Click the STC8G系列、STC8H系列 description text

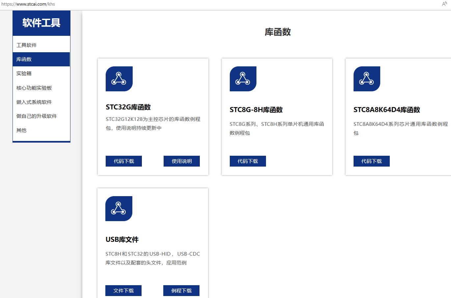[x=277, y=128]
